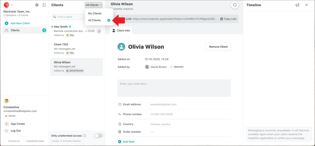Click David Brown's avatar in Added by

coord(147,67)
